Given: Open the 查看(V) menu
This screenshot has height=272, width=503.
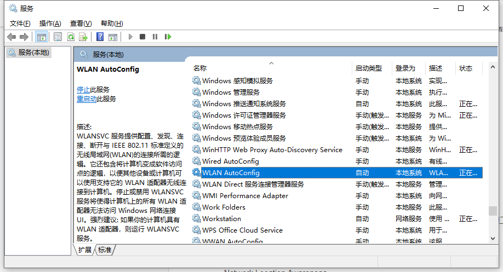Looking at the screenshot, I should 81,24.
